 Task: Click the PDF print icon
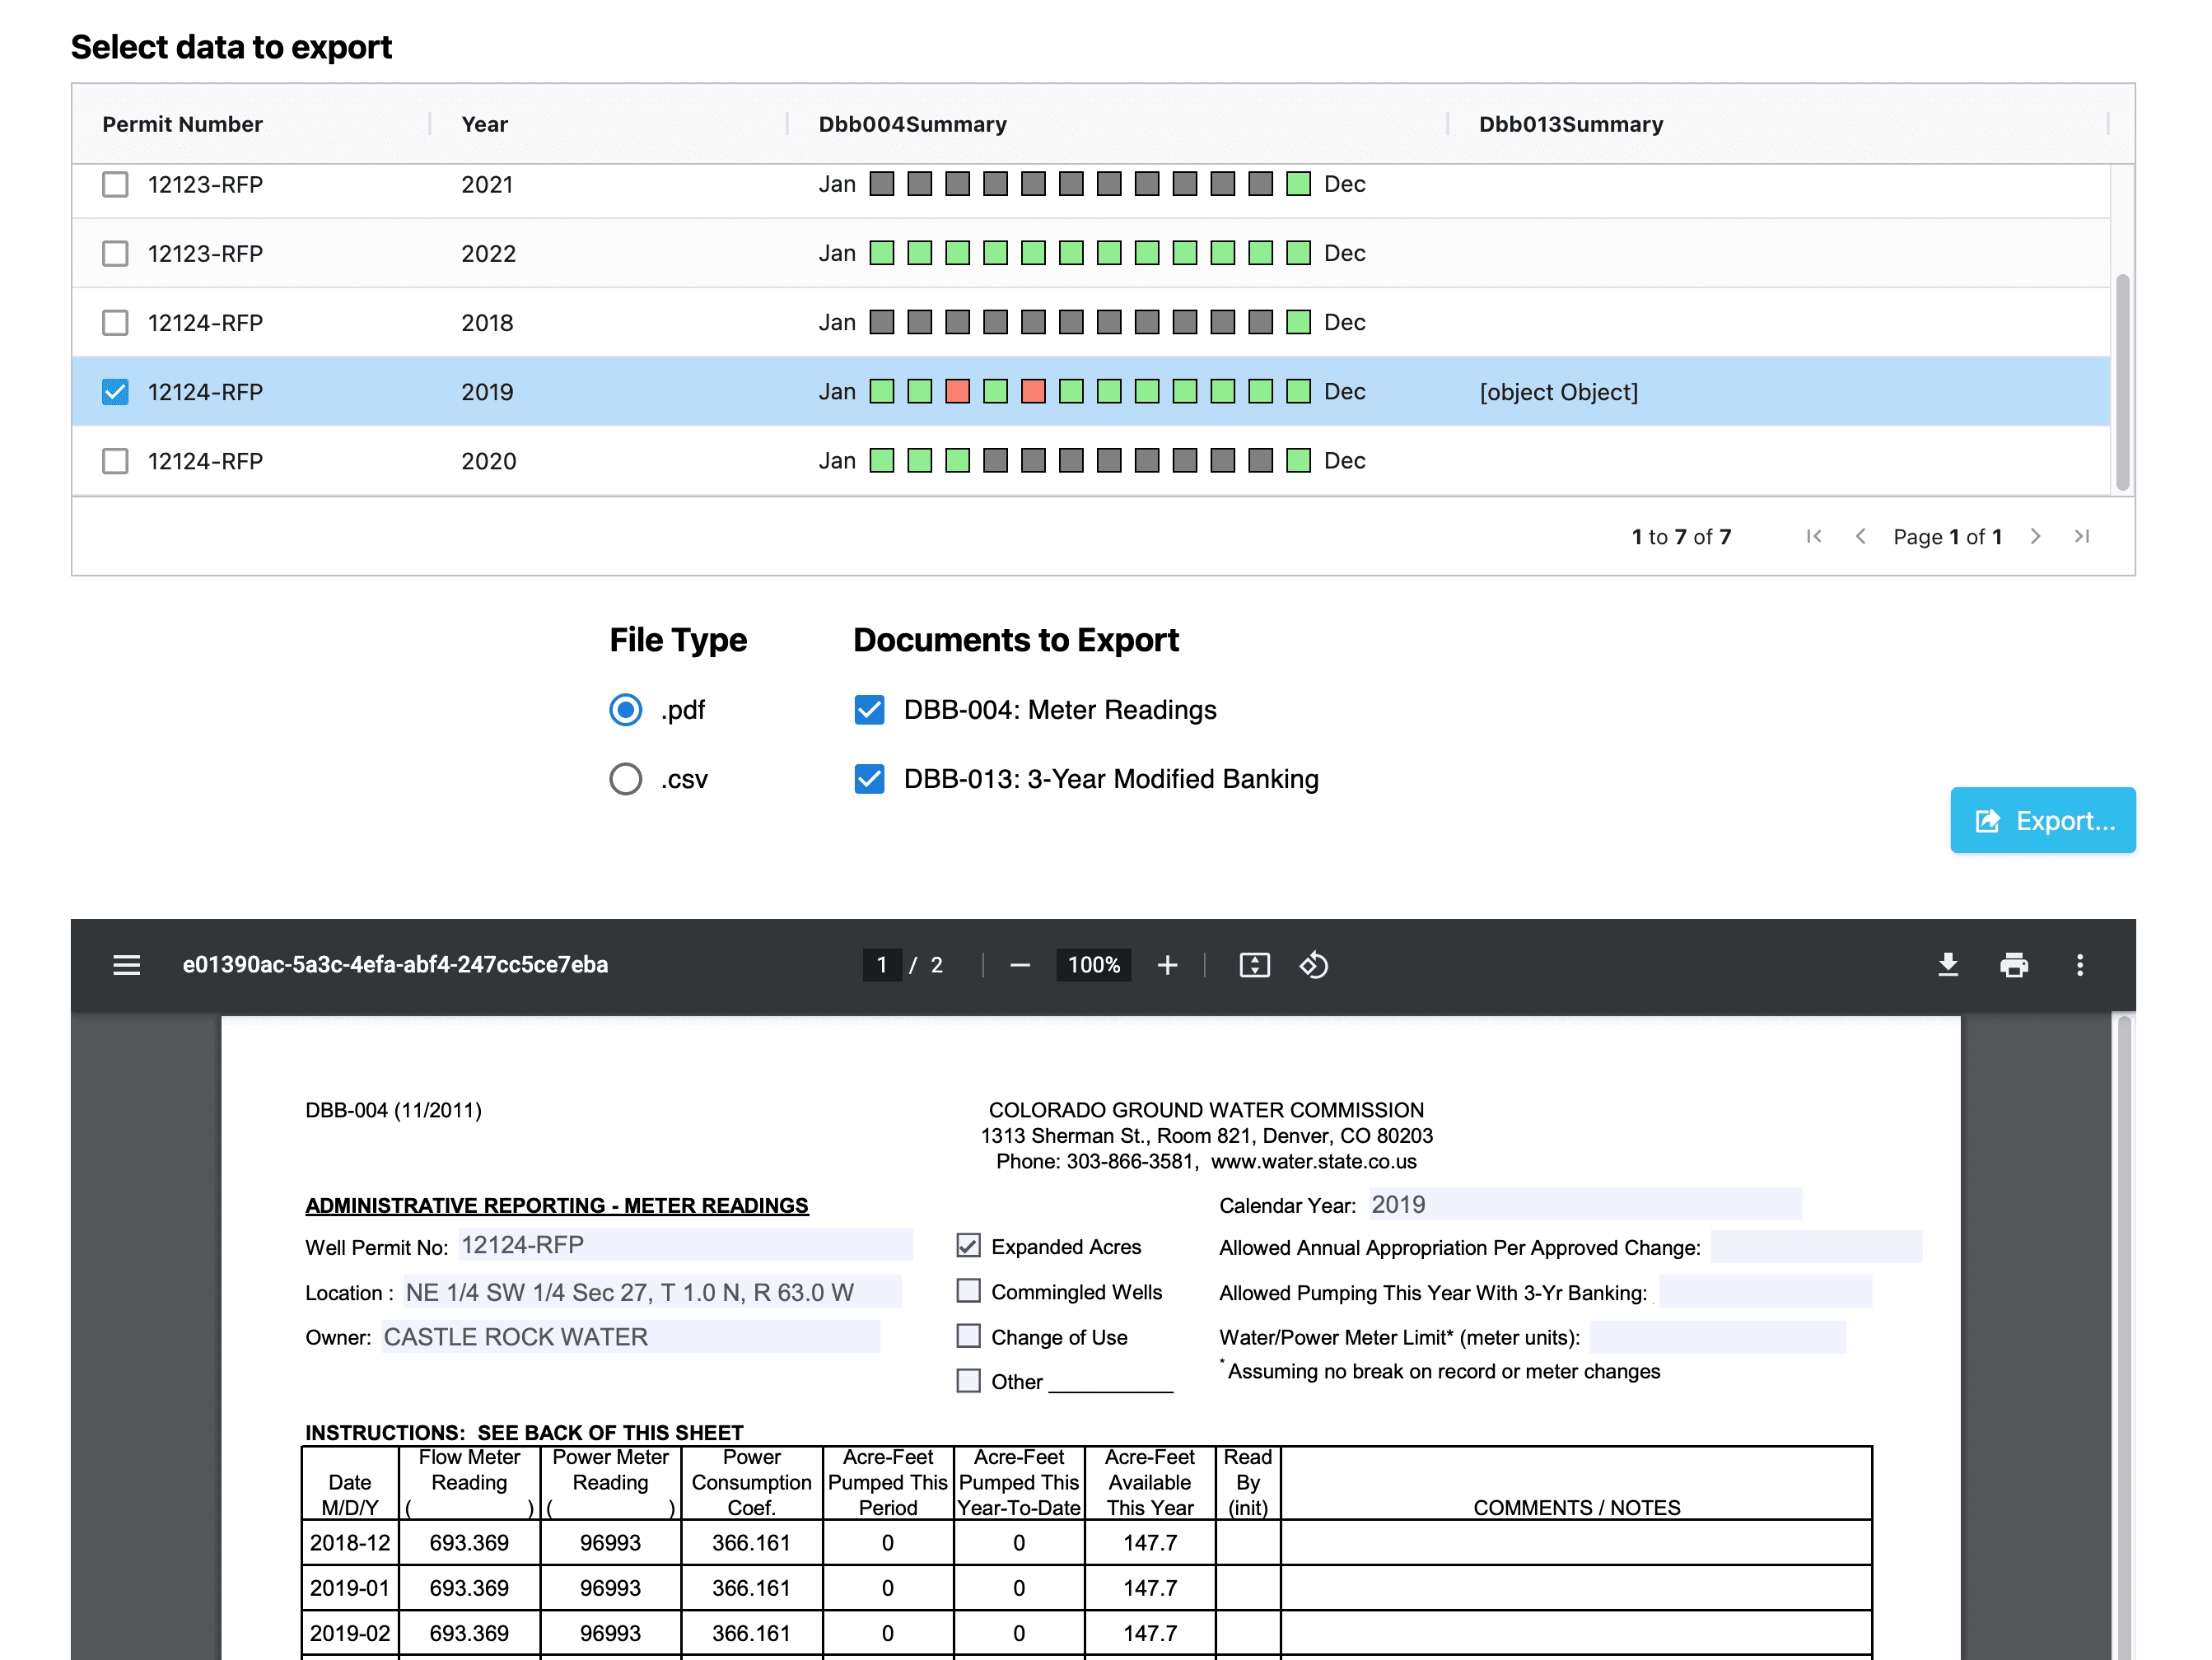tap(2013, 965)
